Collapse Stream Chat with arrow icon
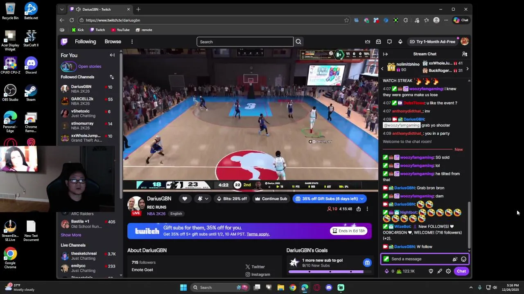 point(385,54)
